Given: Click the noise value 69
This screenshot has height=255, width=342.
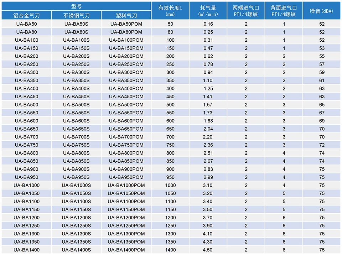Looking at the screenshot, I should pyautogui.click(x=322, y=121).
